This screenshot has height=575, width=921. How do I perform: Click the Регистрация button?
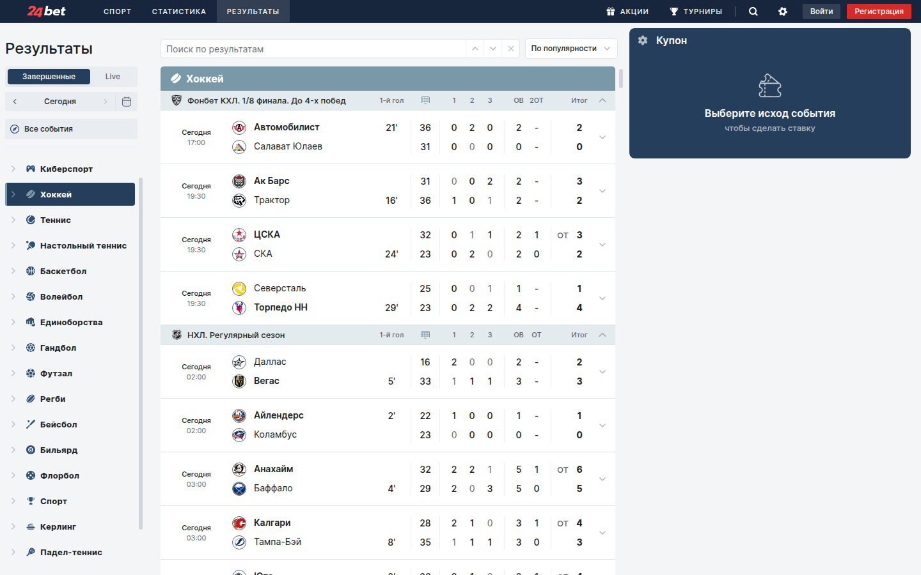879,11
